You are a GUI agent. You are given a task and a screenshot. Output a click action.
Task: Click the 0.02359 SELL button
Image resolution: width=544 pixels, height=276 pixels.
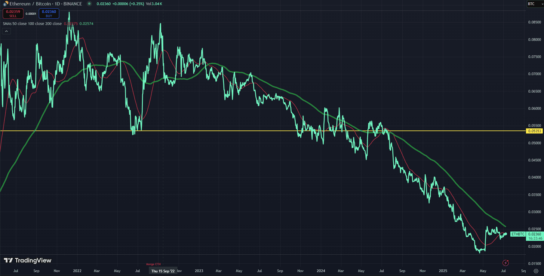coord(13,14)
